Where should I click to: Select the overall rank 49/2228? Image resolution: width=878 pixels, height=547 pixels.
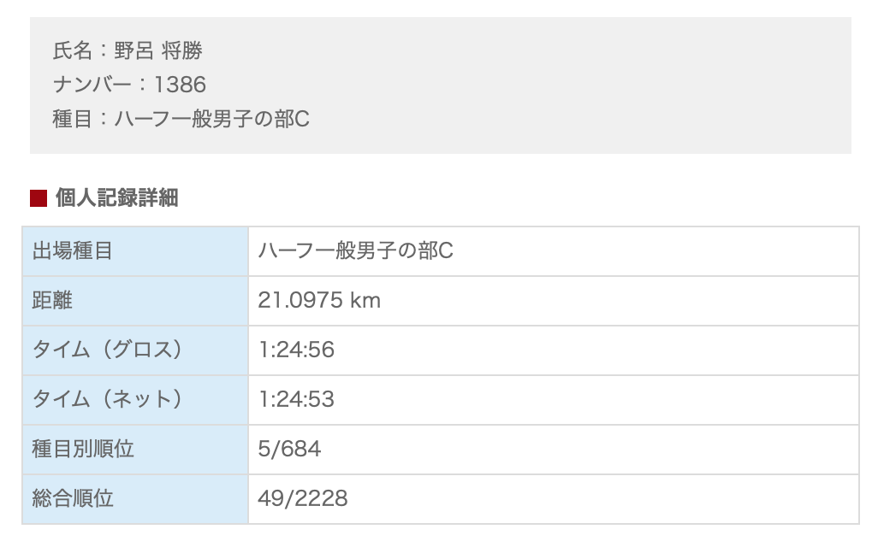point(303,498)
